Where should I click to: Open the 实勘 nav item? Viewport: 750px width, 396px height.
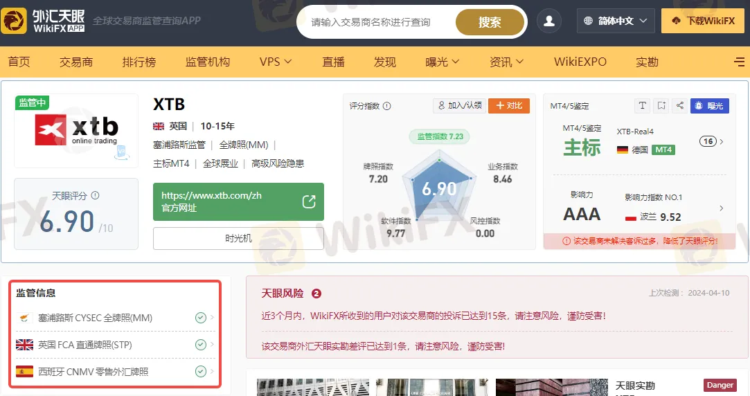[x=648, y=62]
